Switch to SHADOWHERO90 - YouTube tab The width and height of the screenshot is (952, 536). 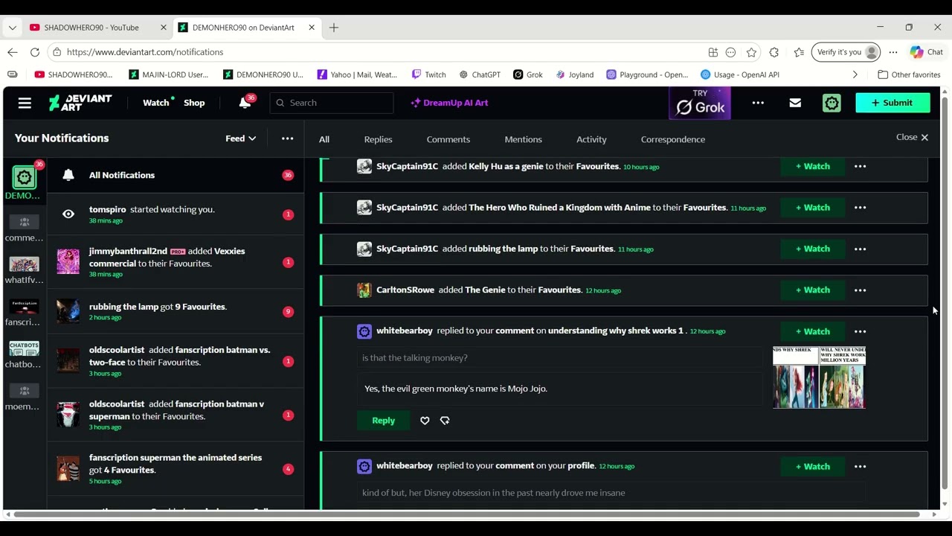tap(97, 28)
